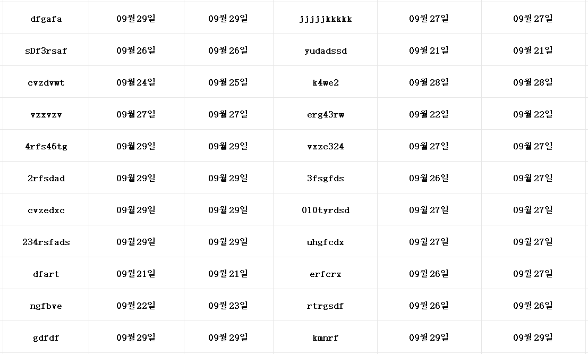Select the cell labeled vzxvzv

tap(46, 115)
